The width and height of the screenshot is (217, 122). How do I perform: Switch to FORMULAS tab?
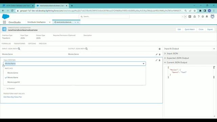(x=6, y=44)
